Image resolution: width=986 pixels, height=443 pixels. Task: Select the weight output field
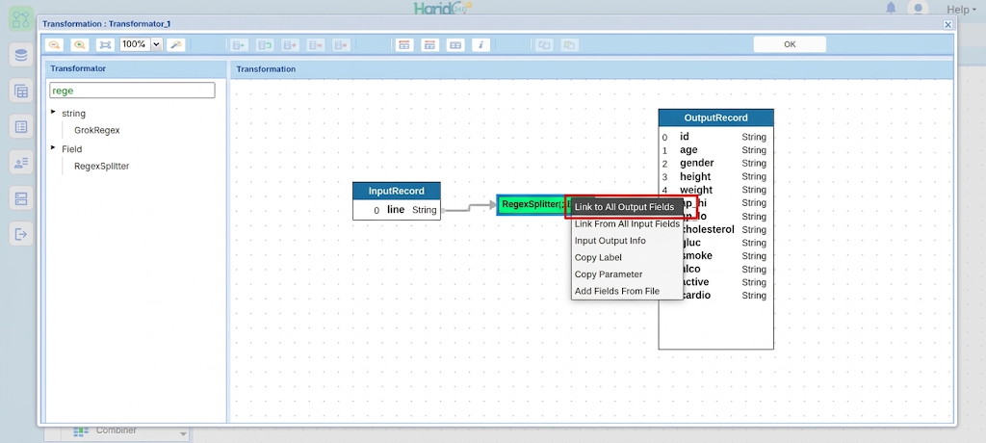pyautogui.click(x=715, y=190)
